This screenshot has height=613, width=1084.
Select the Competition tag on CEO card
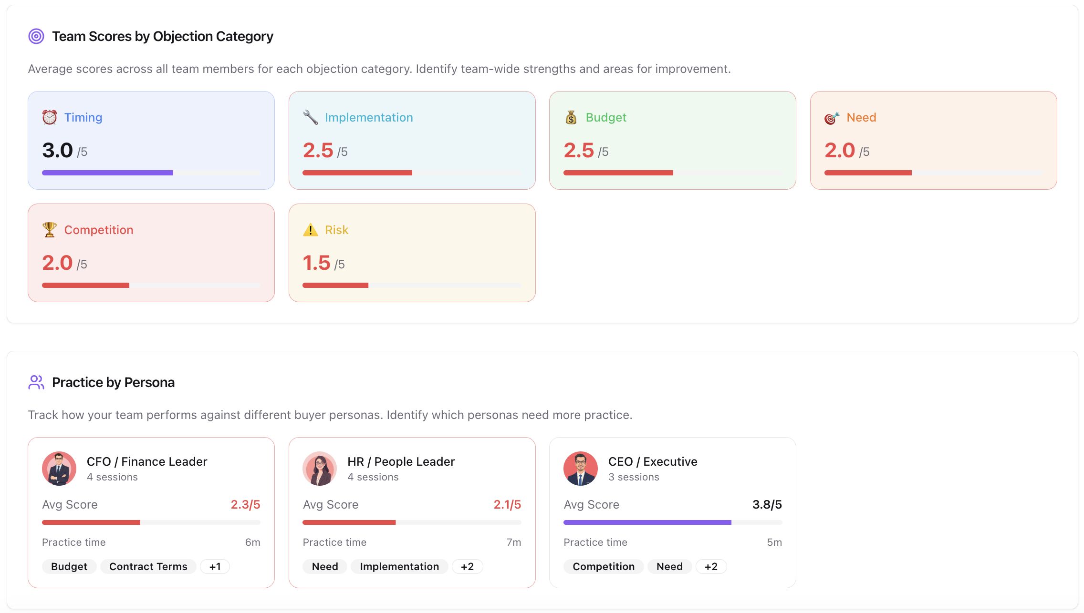(604, 566)
